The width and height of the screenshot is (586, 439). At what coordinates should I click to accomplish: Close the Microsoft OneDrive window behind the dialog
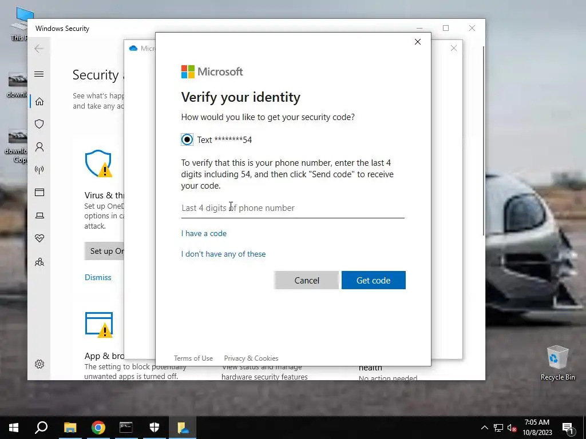pos(454,48)
